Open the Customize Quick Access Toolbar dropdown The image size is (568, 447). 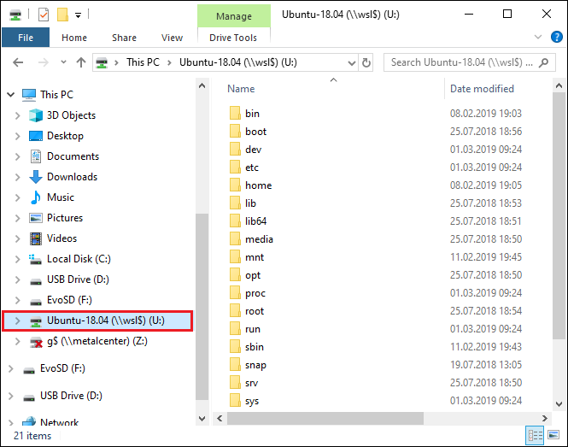pyautogui.click(x=78, y=15)
